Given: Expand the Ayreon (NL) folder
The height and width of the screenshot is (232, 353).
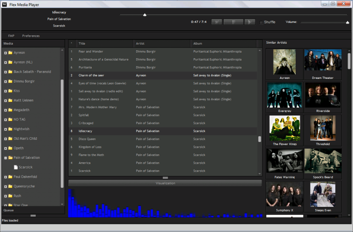Looking at the screenshot, I should click(5, 62).
